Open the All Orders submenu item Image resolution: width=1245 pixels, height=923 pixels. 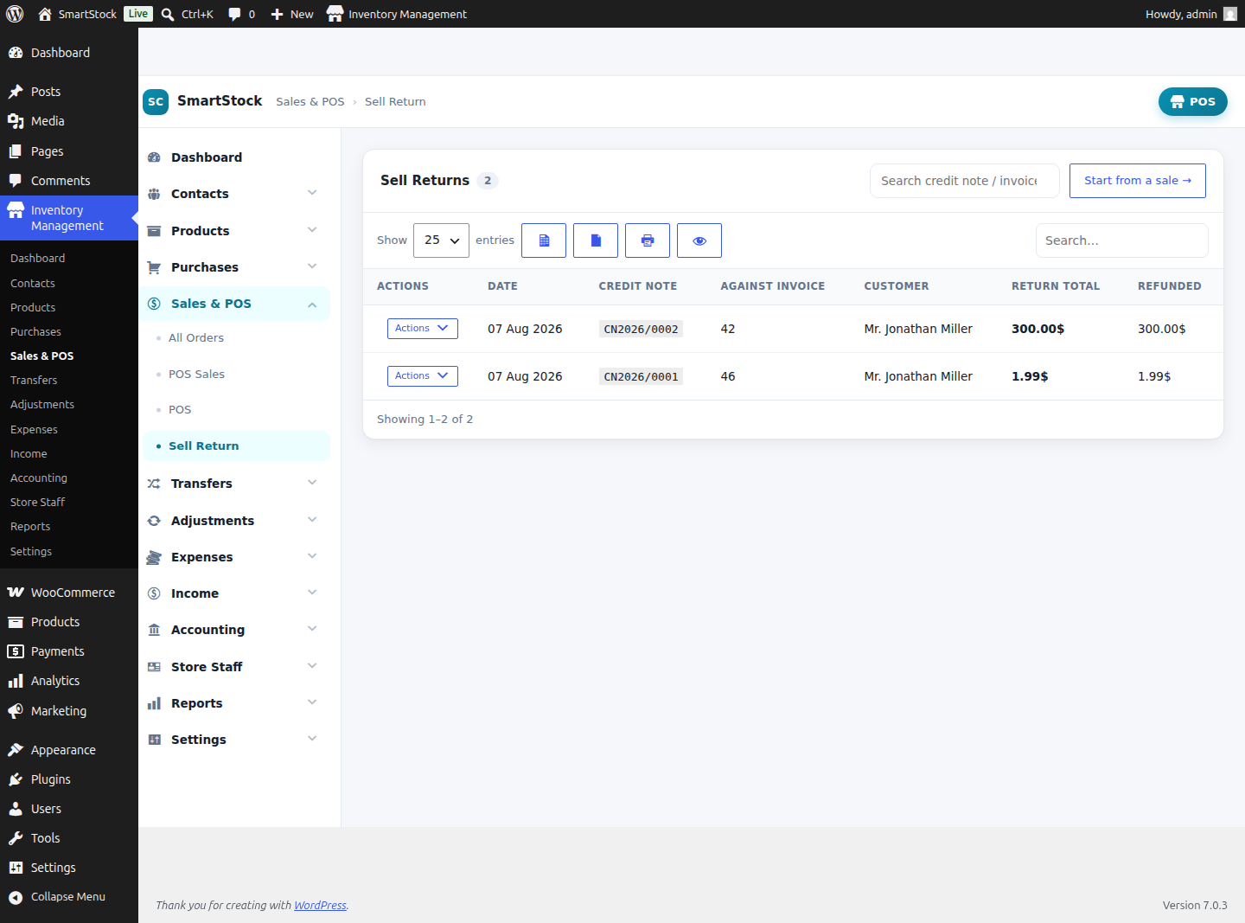pos(196,338)
